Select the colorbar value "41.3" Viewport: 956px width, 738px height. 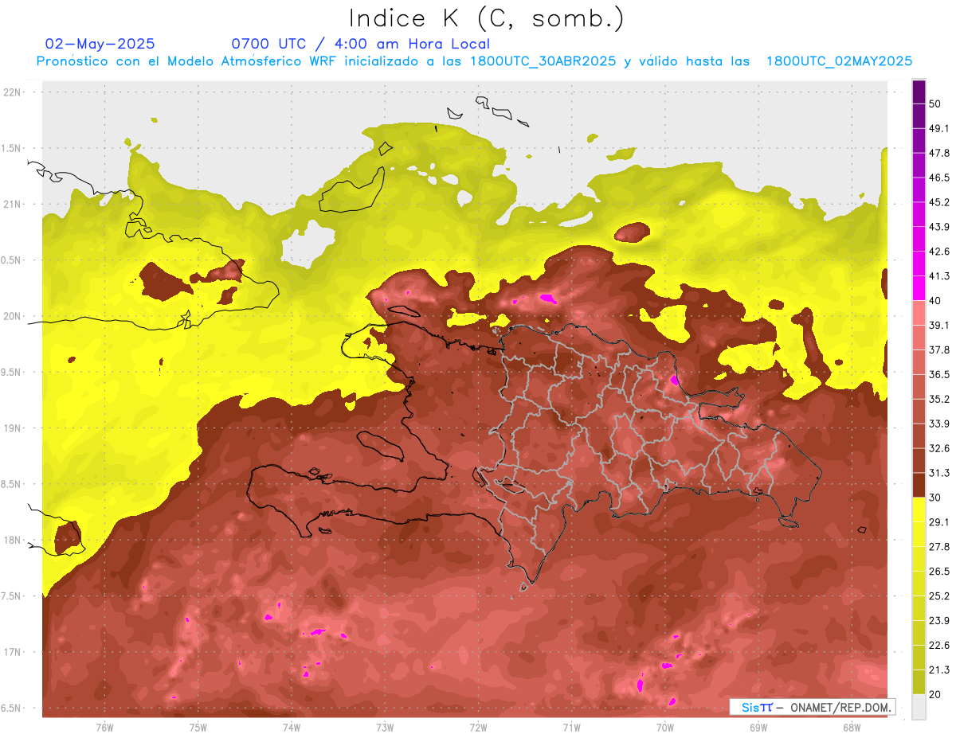point(939,276)
